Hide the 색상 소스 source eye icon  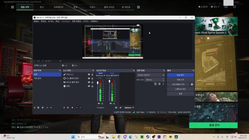89,74
